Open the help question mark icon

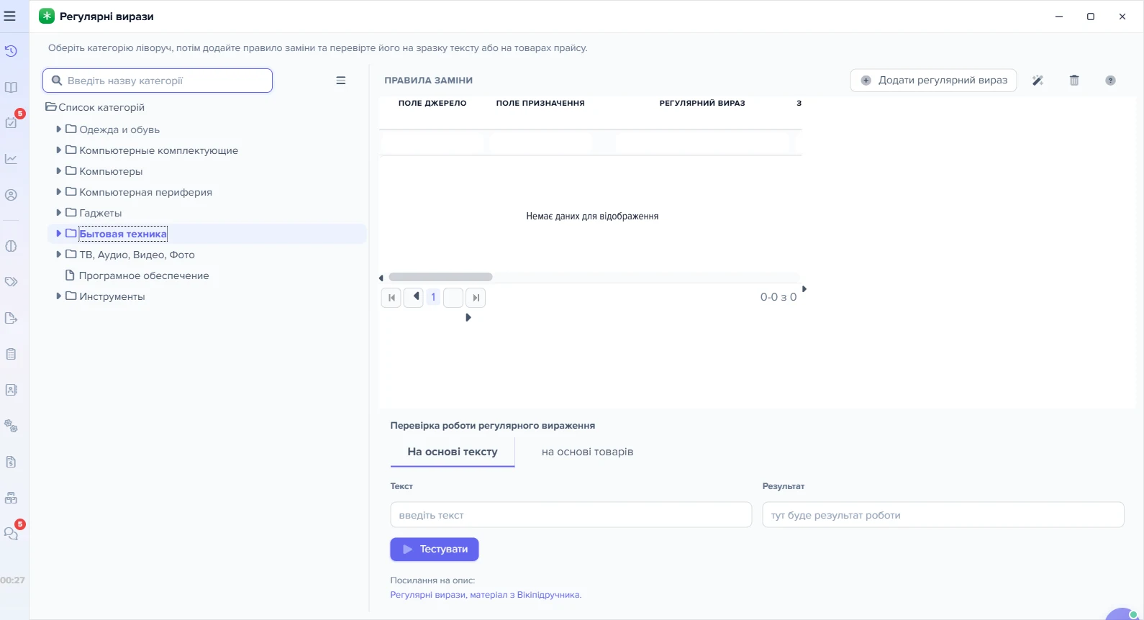(x=1110, y=81)
